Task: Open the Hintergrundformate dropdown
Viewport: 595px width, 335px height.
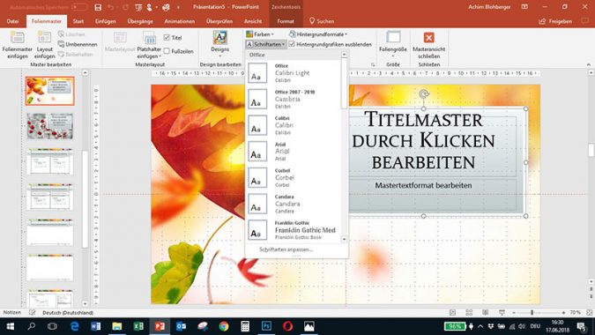Action: [318, 34]
